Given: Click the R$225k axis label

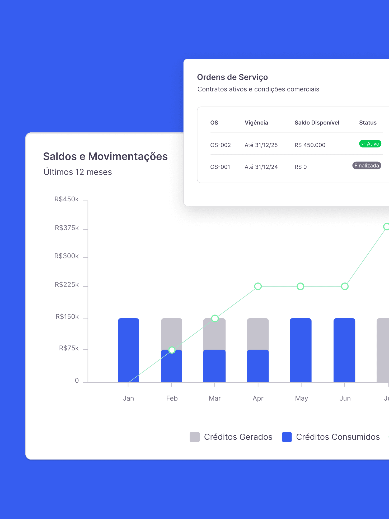Looking at the screenshot, I should tap(67, 285).
